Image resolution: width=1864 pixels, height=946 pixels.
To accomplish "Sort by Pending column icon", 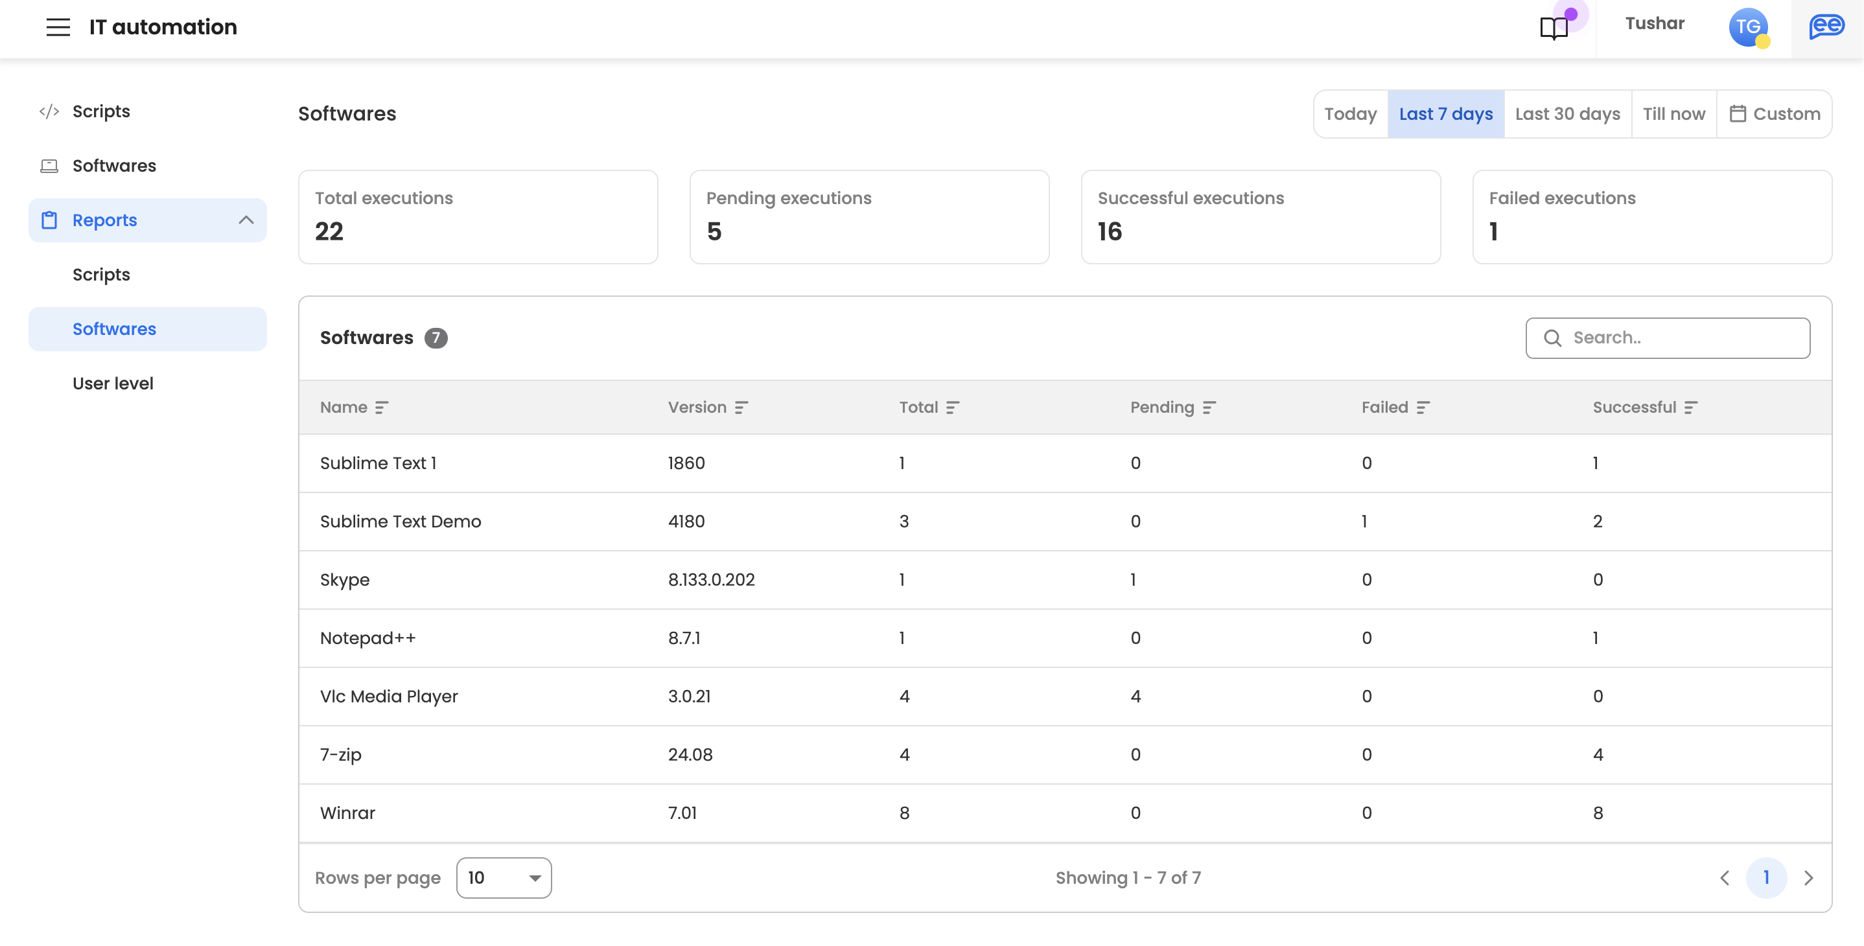I will pos(1209,408).
